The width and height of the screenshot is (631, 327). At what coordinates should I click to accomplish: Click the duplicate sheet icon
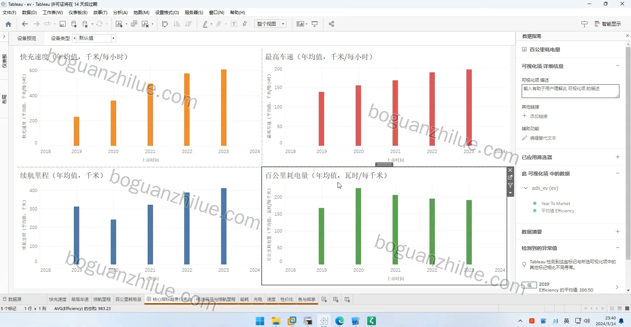[134, 24]
